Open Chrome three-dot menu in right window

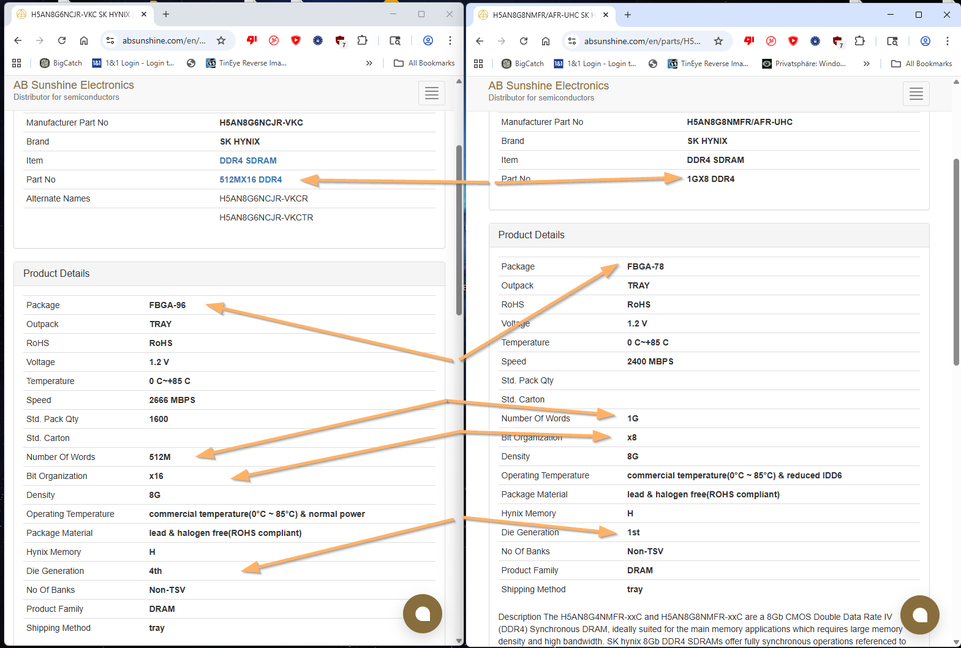[948, 41]
